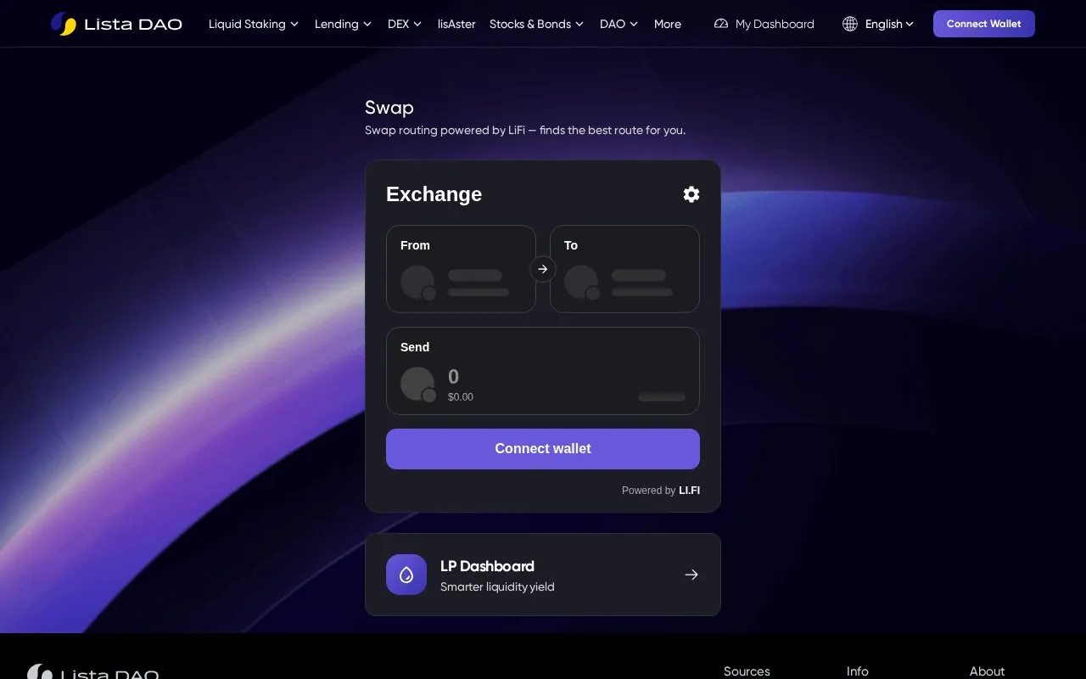
Task: Open the lisAster menu item
Action: [x=456, y=24]
